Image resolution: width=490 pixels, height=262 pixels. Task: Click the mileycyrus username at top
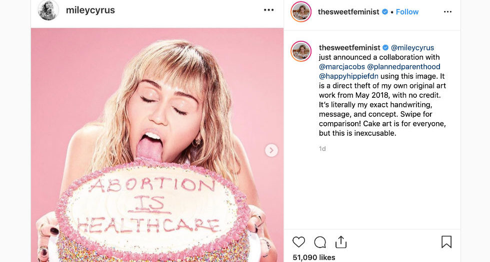(90, 10)
